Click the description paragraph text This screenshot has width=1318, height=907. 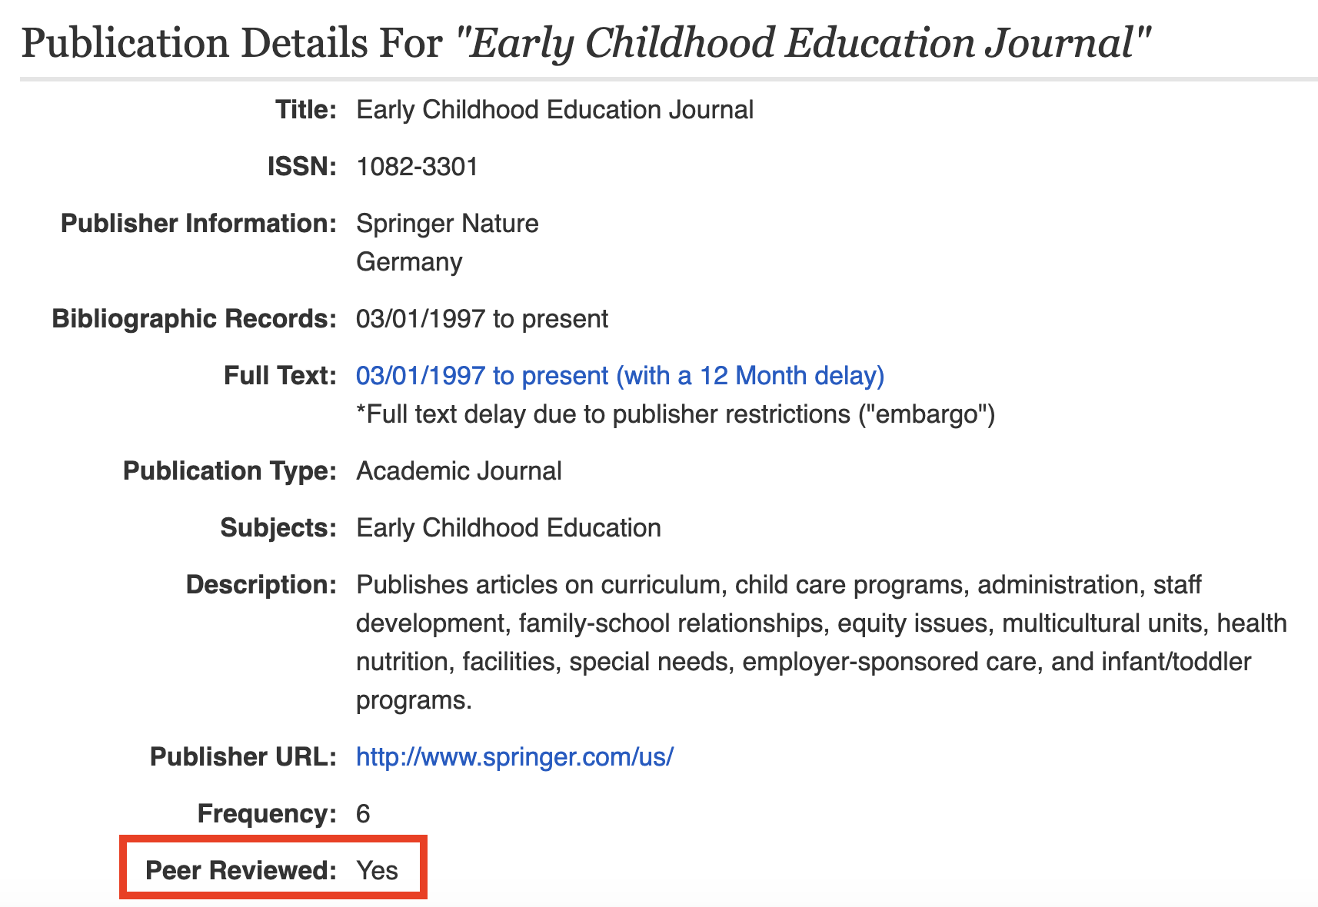pos(821,643)
